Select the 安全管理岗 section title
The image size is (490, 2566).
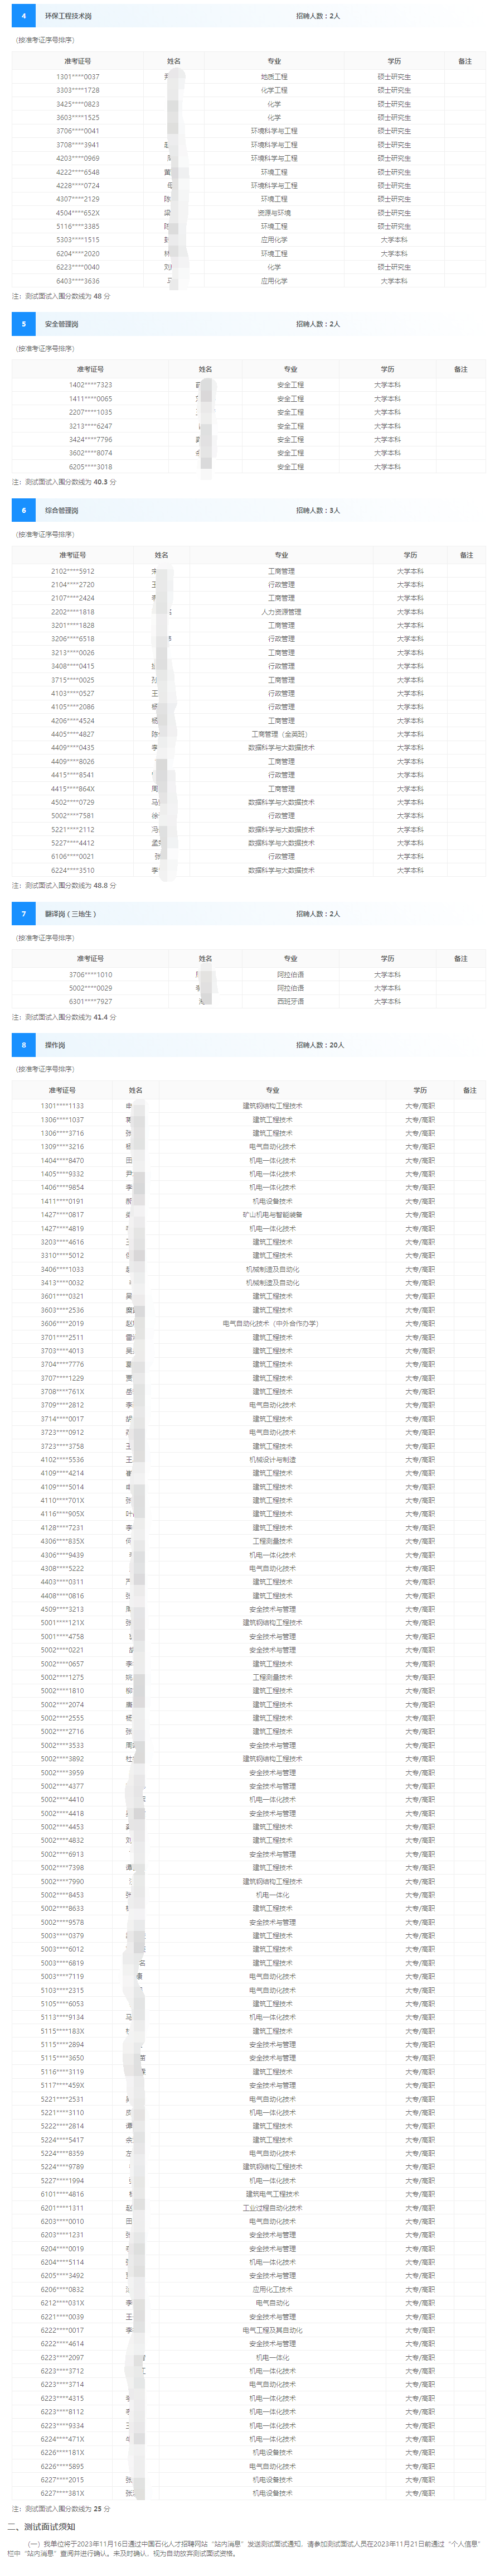(61, 324)
